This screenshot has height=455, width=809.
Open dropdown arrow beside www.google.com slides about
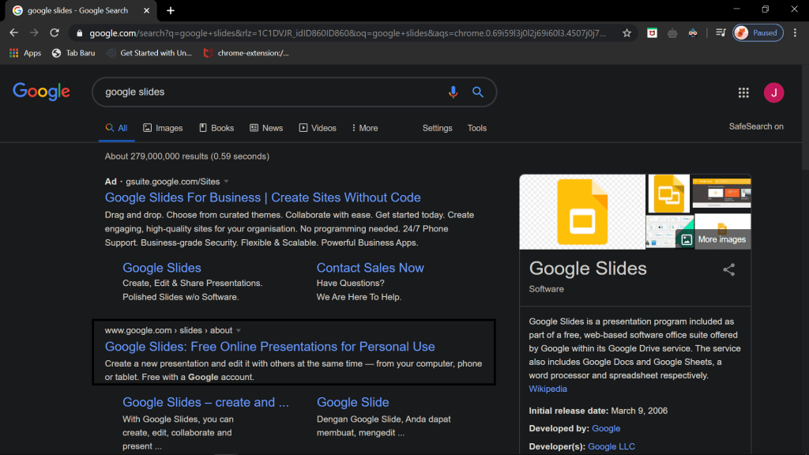coord(239,330)
